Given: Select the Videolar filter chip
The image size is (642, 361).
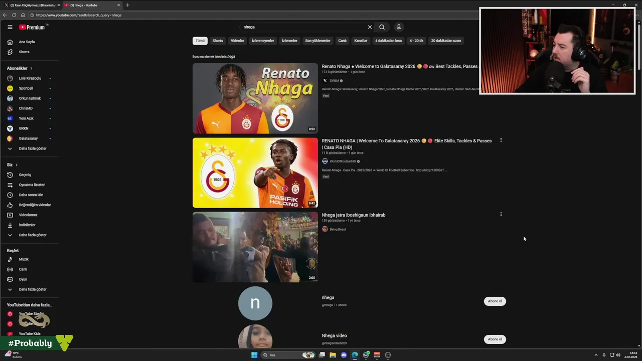Looking at the screenshot, I should pyautogui.click(x=238, y=41).
